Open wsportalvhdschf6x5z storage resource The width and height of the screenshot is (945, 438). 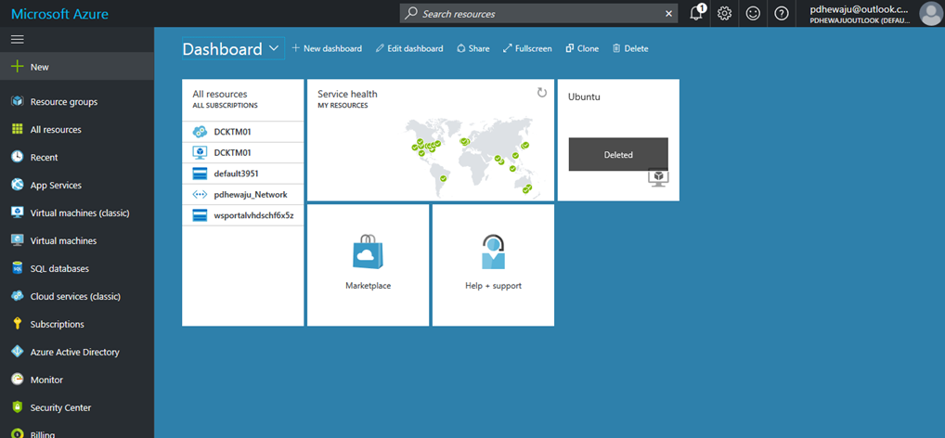(x=243, y=215)
